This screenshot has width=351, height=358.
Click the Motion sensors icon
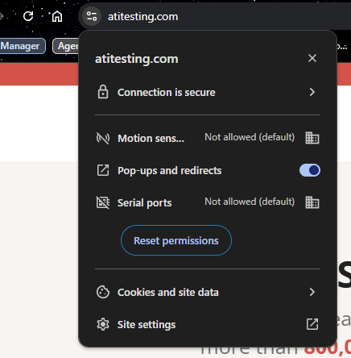103,138
